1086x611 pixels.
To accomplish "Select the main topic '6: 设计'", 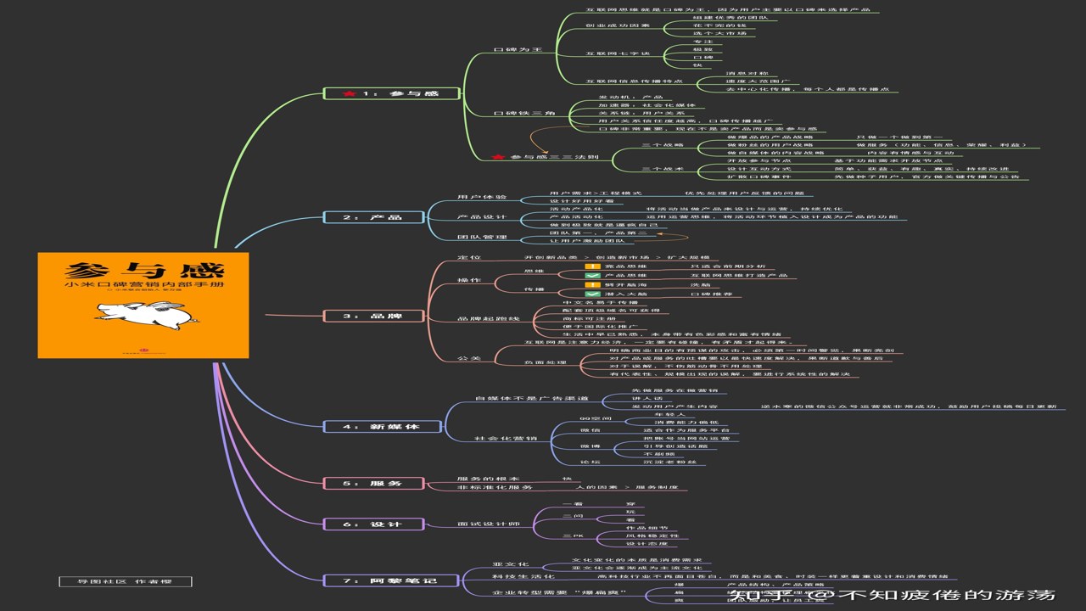I will [372, 524].
